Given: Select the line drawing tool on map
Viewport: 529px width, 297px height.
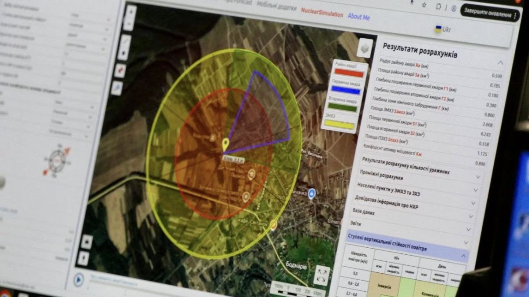Looking at the screenshot, I should 125,41.
